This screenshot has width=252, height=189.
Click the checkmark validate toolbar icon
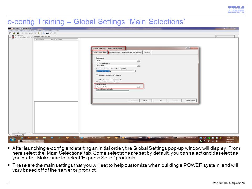click(51, 33)
